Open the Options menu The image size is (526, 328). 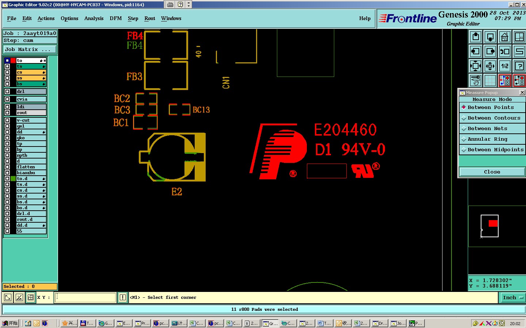69,19
